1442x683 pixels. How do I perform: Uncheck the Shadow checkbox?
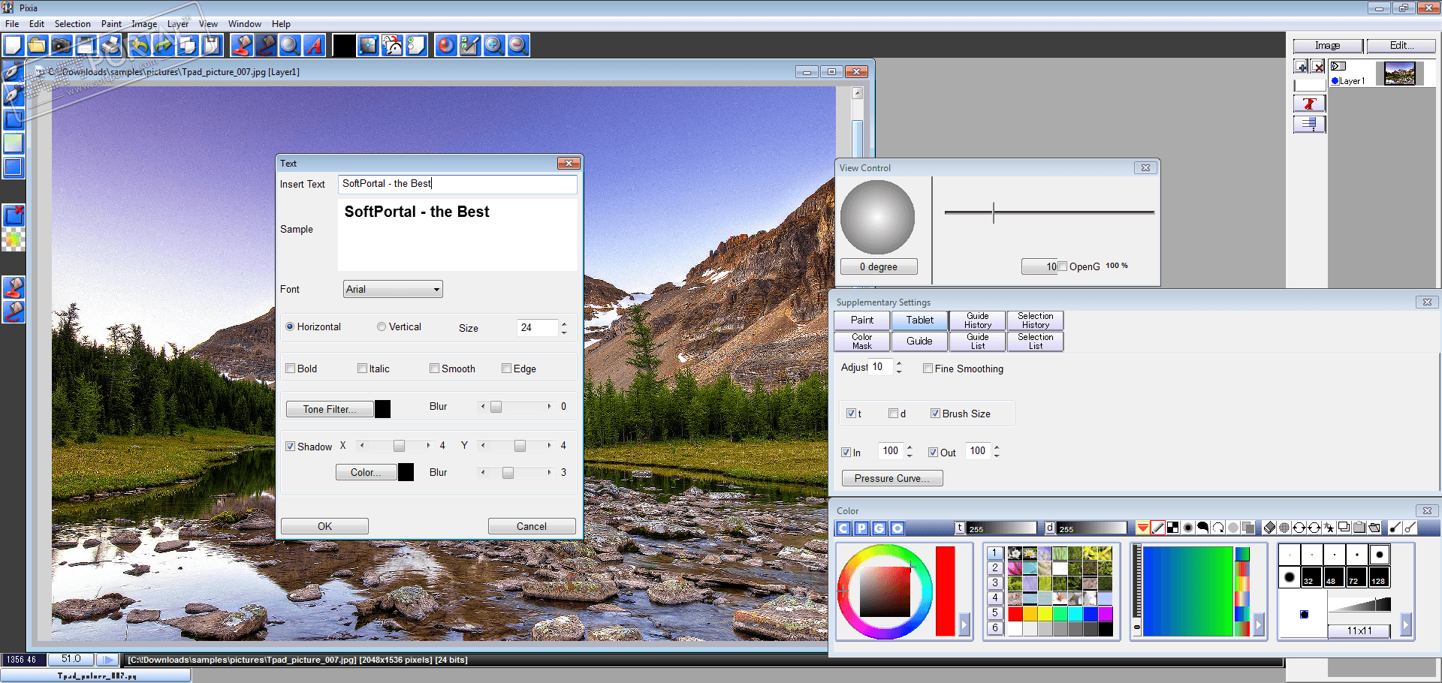tap(291, 447)
